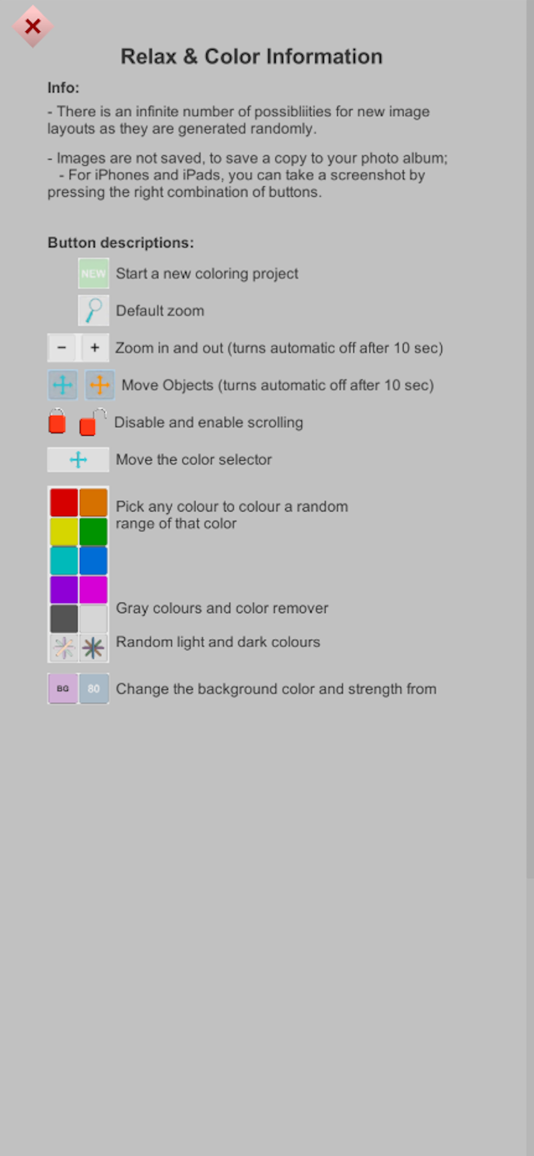Open the BG background color button
The height and width of the screenshot is (1156, 534).
(x=63, y=688)
